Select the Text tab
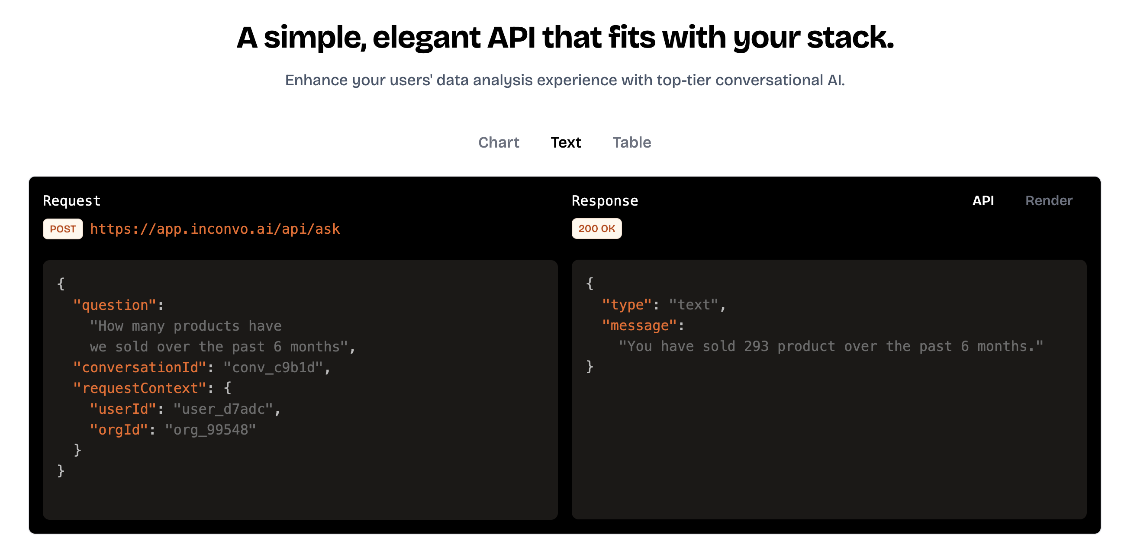 (x=565, y=142)
